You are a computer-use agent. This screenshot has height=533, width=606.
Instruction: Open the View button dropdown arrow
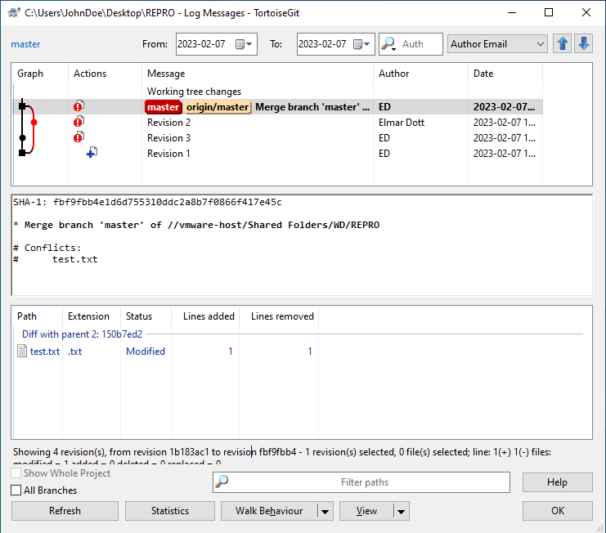tap(402, 511)
